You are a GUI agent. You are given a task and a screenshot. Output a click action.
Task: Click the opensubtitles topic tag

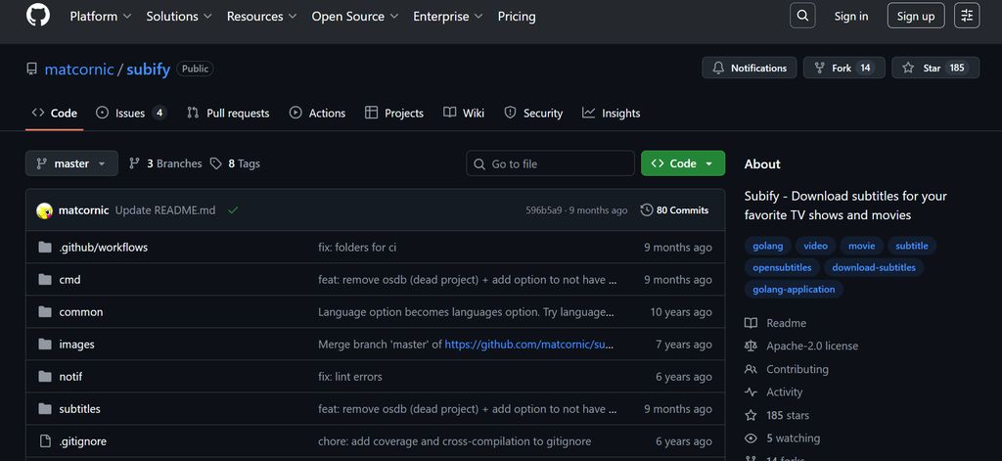pyautogui.click(x=782, y=268)
